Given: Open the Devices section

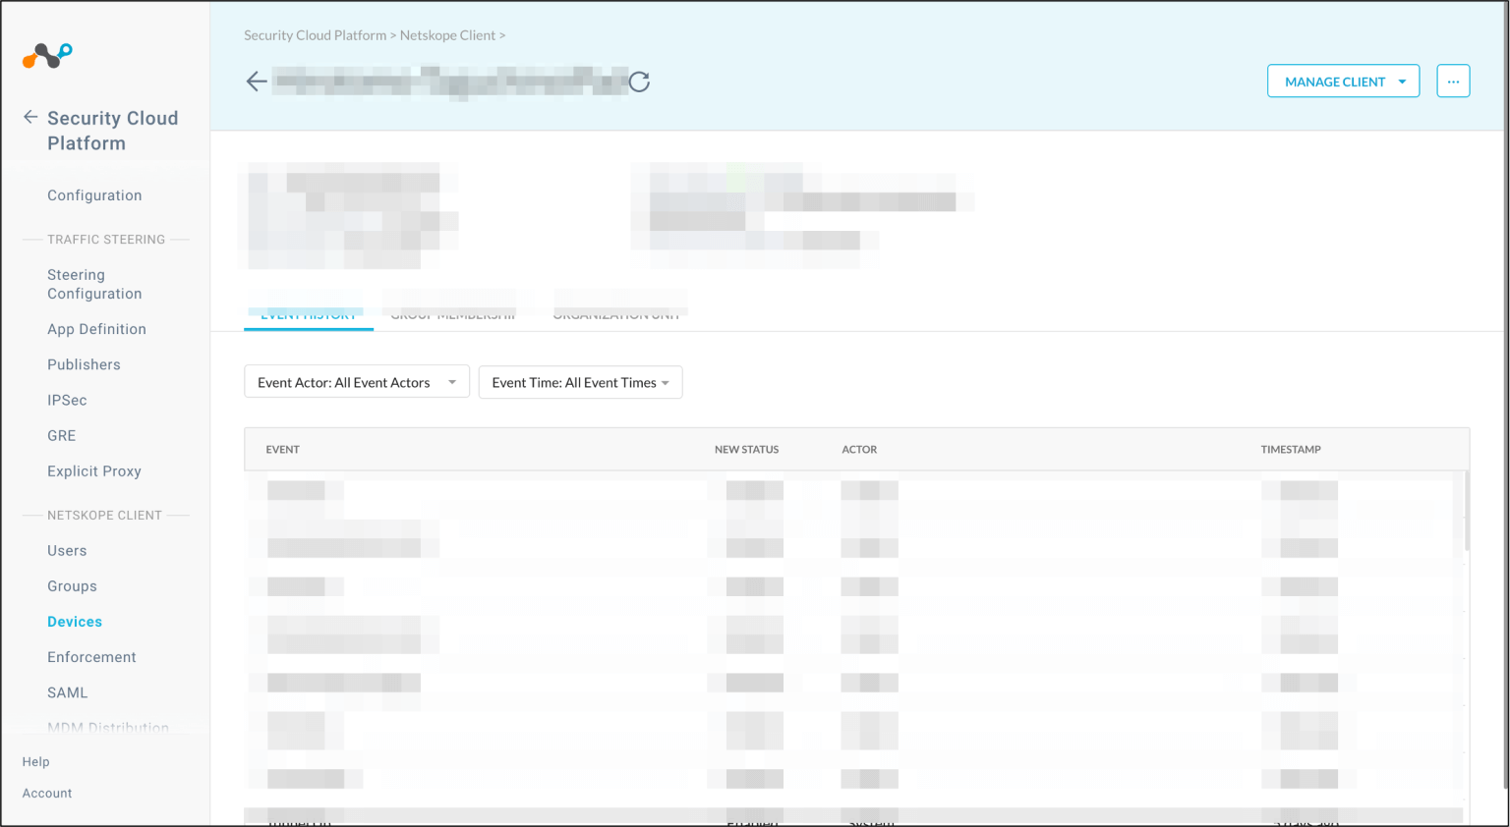Looking at the screenshot, I should [74, 621].
